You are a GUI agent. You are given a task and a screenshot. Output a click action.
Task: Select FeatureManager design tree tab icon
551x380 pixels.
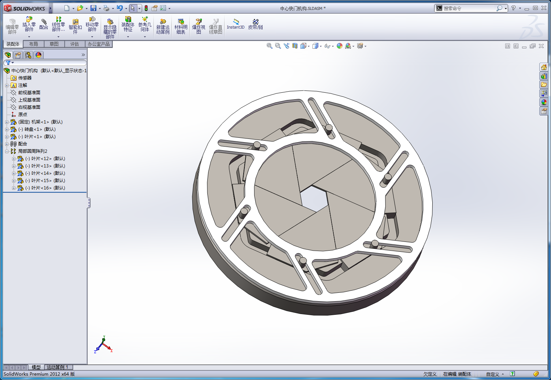point(8,55)
